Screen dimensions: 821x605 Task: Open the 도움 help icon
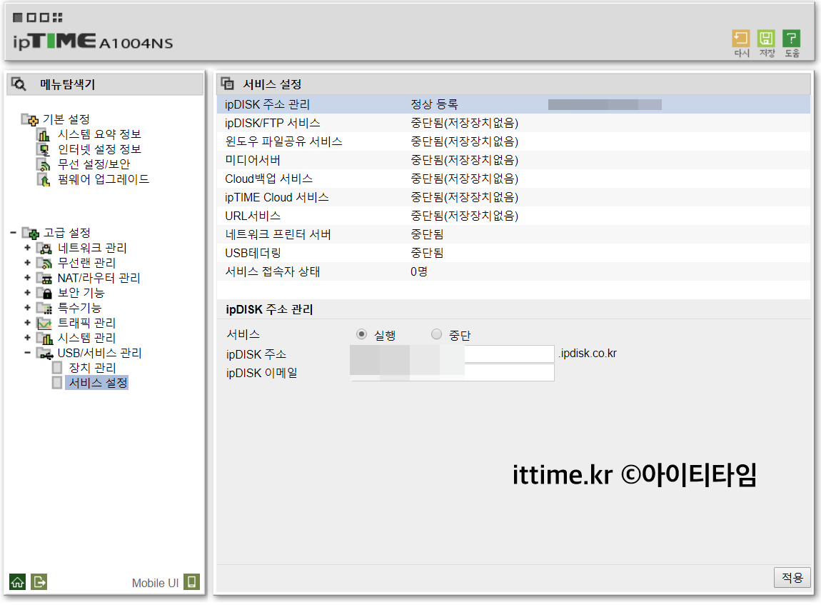(791, 39)
